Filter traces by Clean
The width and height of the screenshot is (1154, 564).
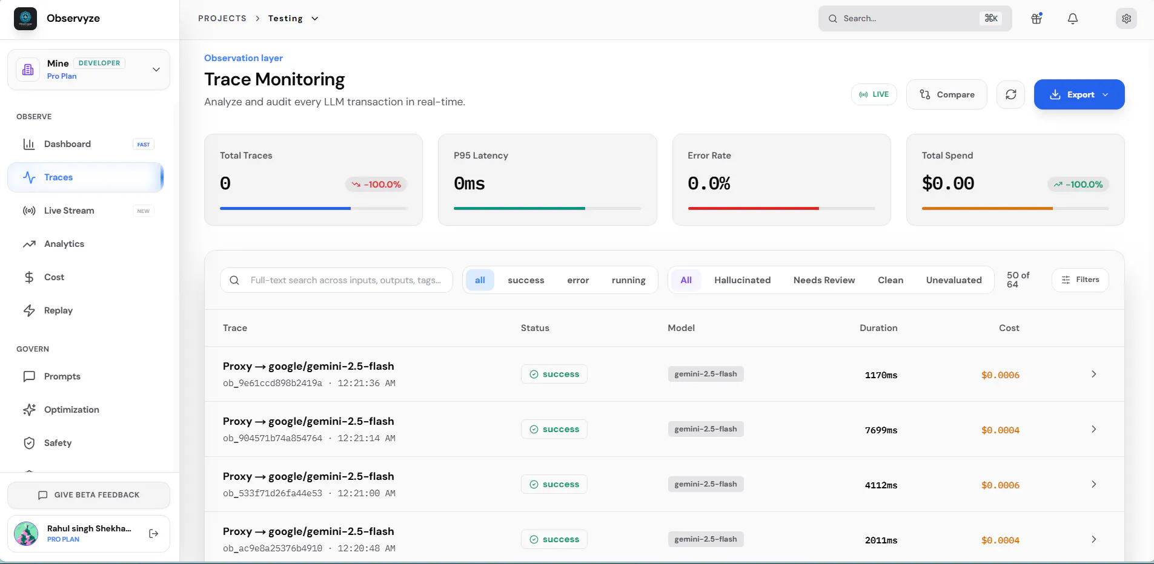point(890,280)
